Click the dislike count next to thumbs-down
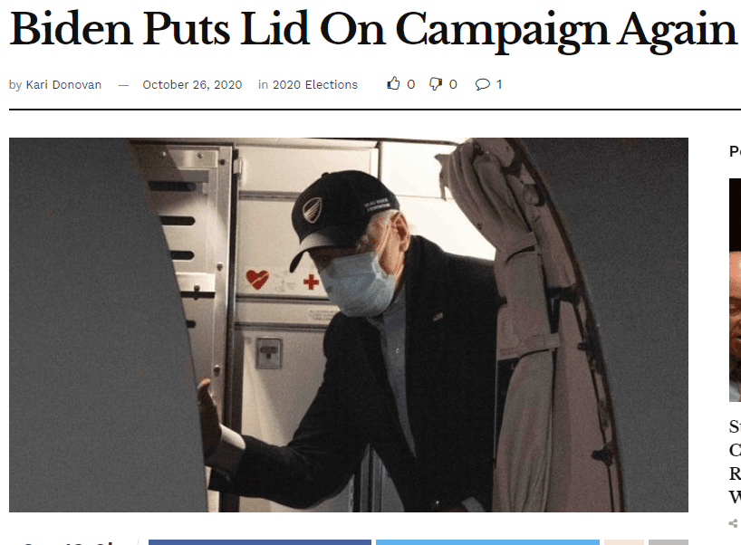741x545 pixels. point(453,84)
